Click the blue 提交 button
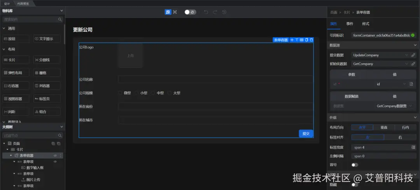 point(306,134)
